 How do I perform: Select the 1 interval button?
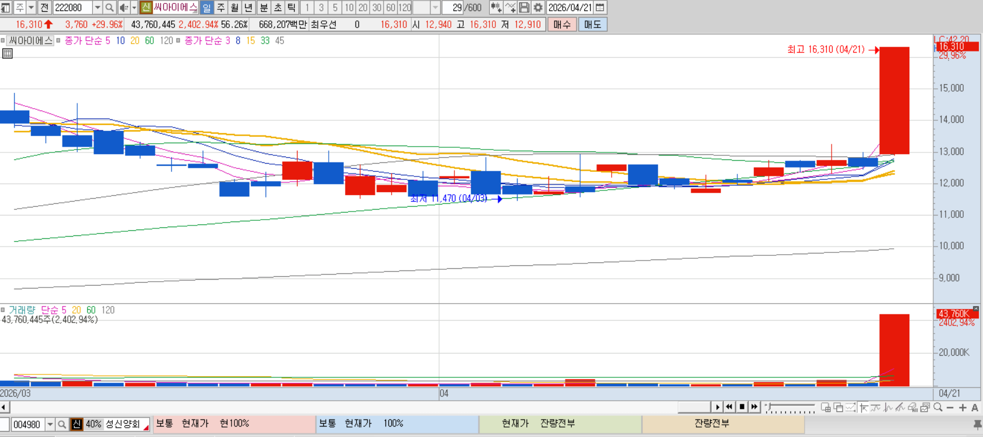(307, 8)
